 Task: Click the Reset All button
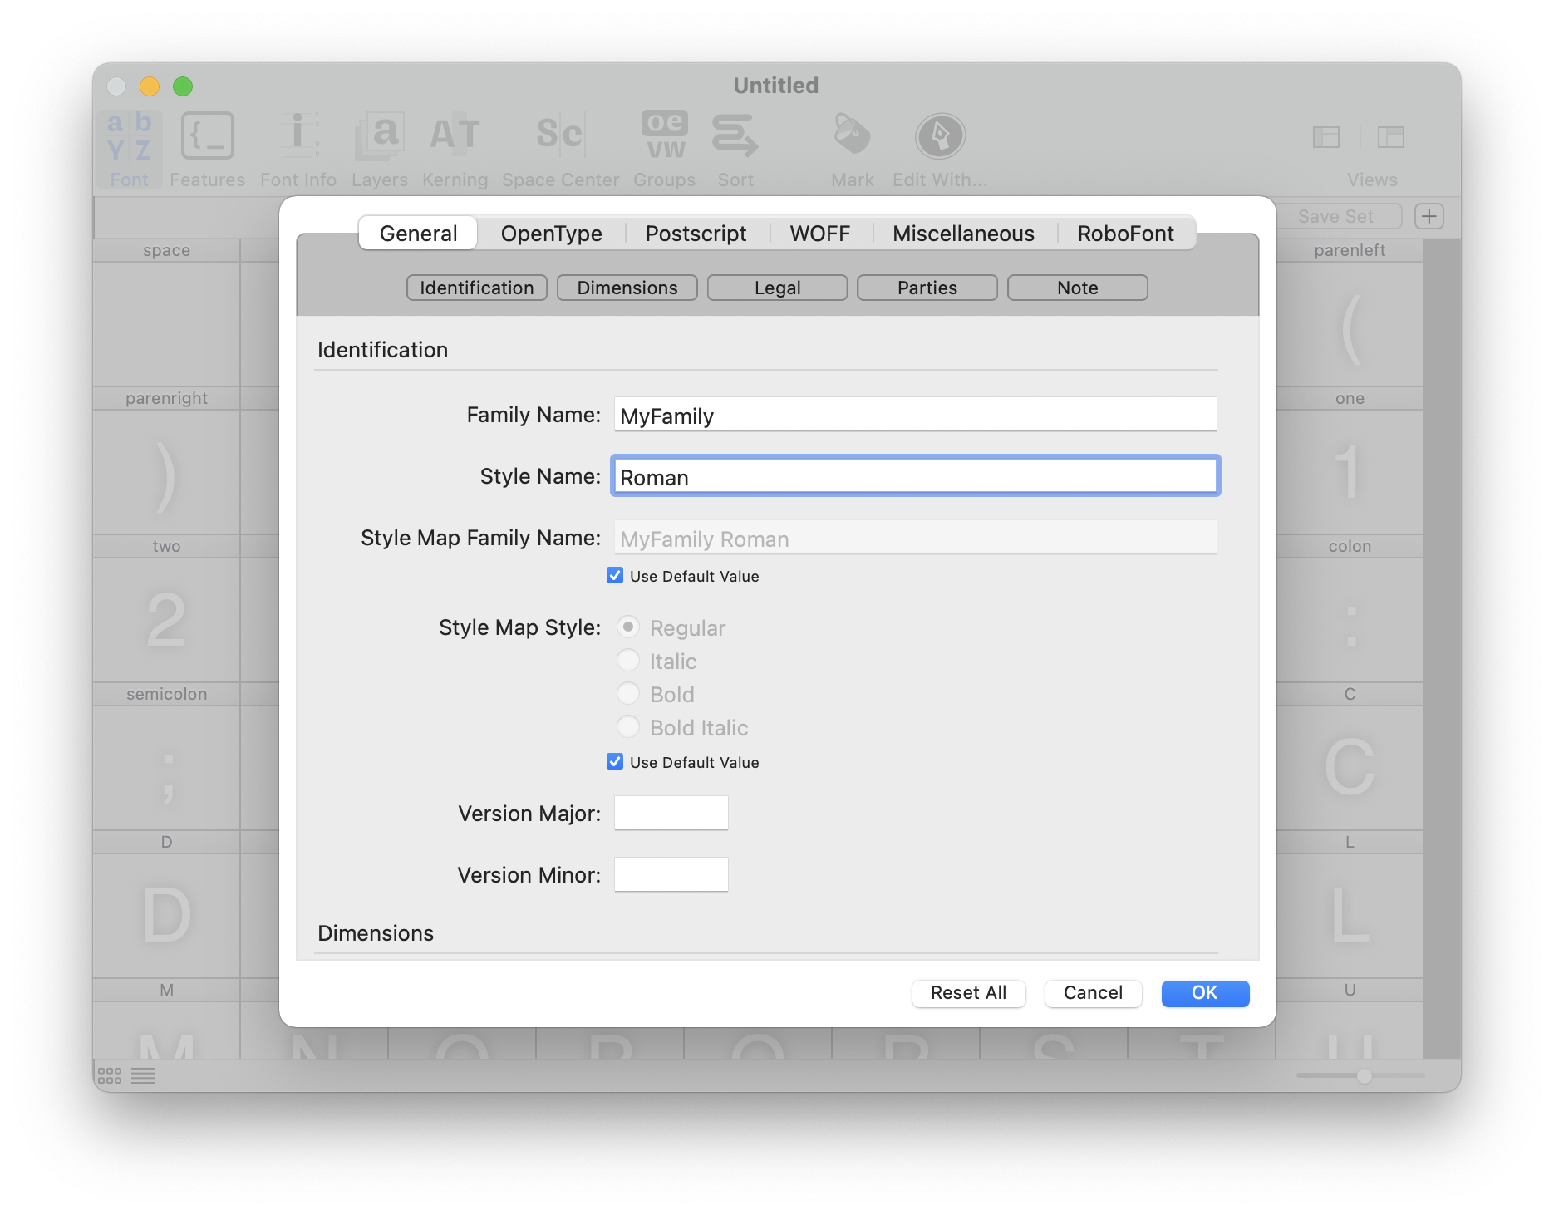coord(969,993)
